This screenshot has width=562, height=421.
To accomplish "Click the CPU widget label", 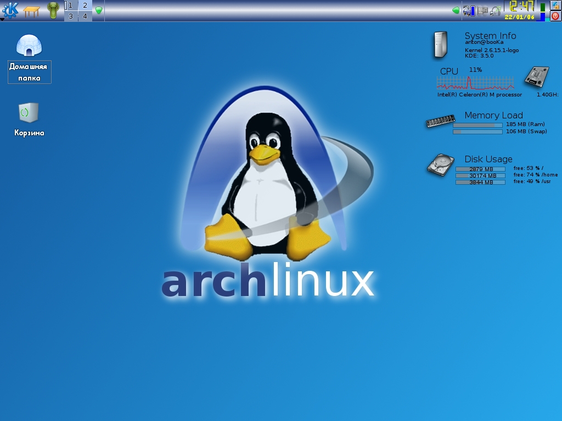I will tap(449, 71).
